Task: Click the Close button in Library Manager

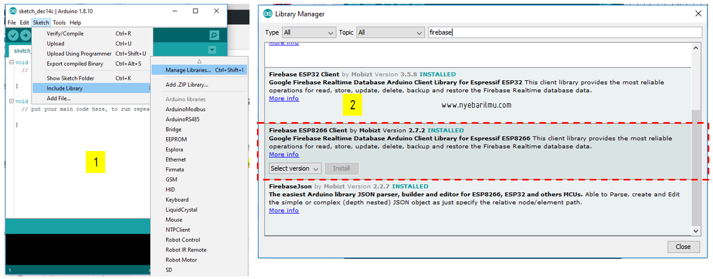Action: point(683,247)
